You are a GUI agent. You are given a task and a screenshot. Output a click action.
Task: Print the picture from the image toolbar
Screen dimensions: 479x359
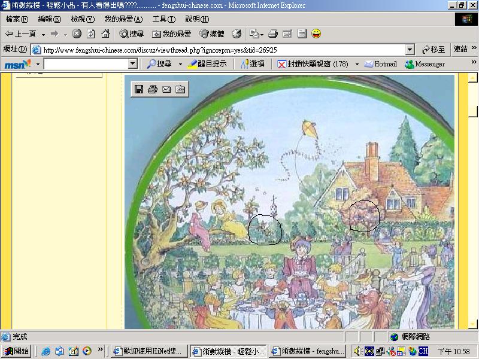pyautogui.click(x=153, y=89)
